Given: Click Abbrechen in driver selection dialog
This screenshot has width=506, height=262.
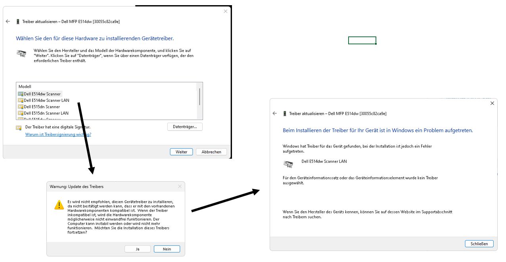Looking at the screenshot, I should pos(211,152).
